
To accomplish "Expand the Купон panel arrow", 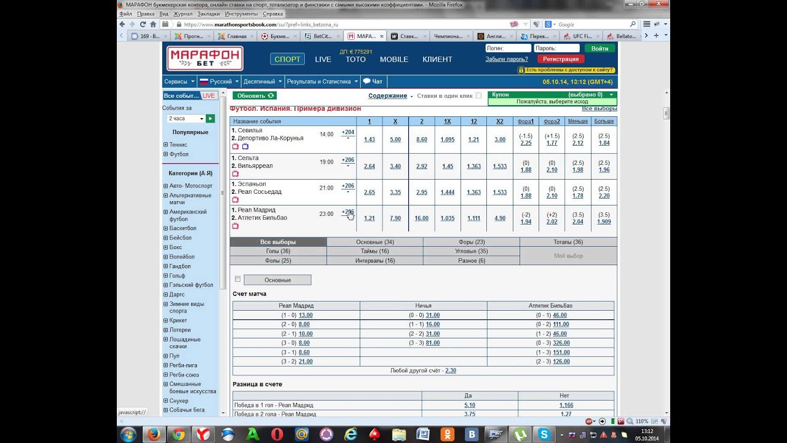I will [611, 95].
